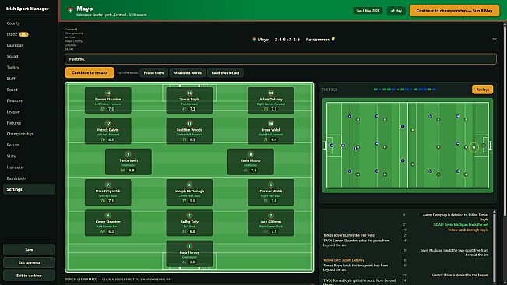
Task: Click Conor Staunton's corner-back jersey icon
Action: click(x=108, y=215)
